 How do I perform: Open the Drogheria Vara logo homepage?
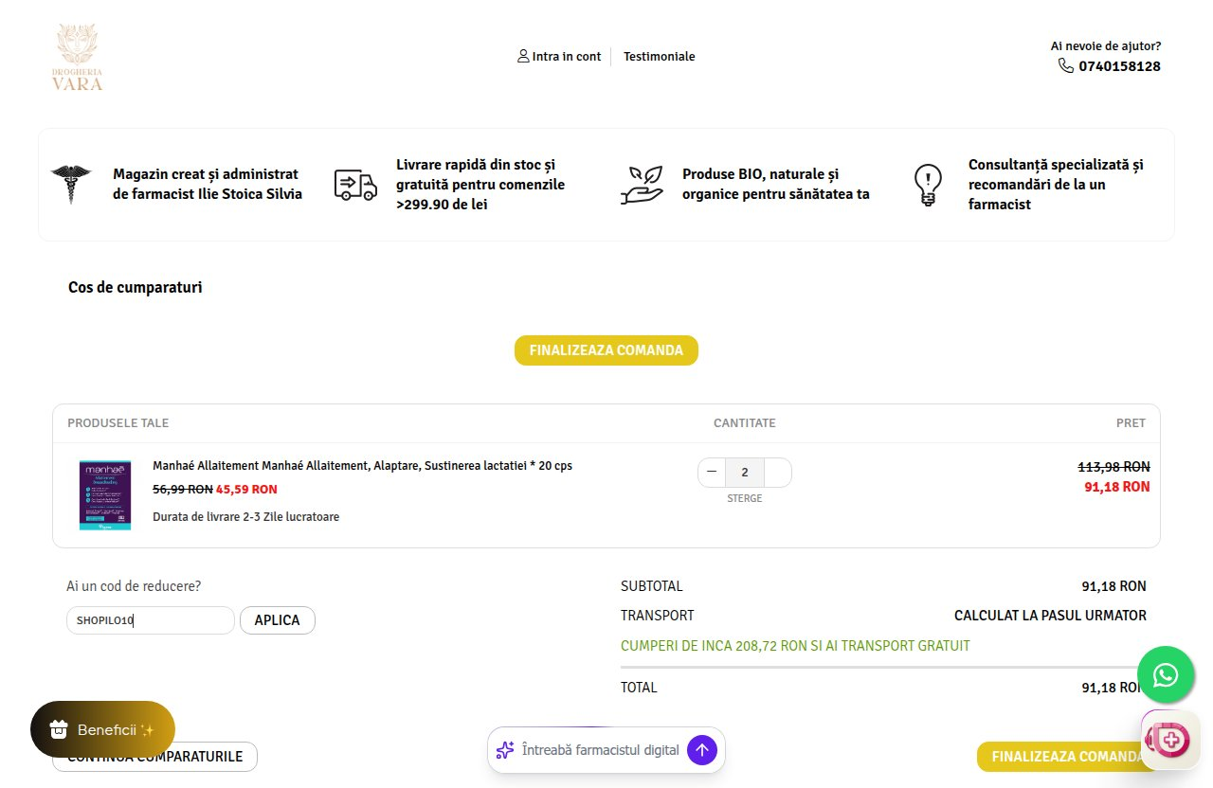click(78, 58)
